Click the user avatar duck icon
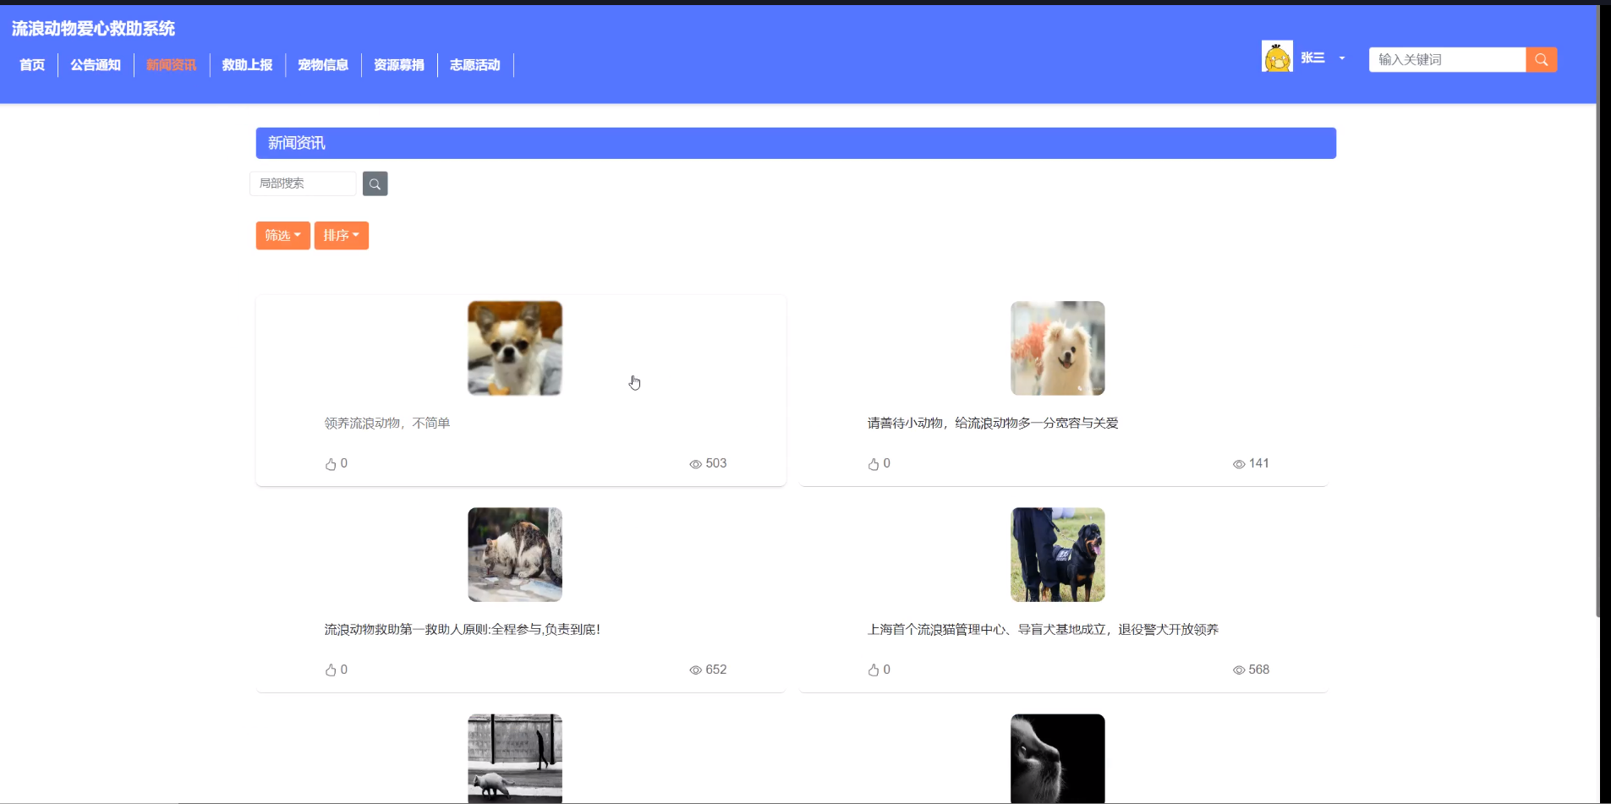 1277,57
